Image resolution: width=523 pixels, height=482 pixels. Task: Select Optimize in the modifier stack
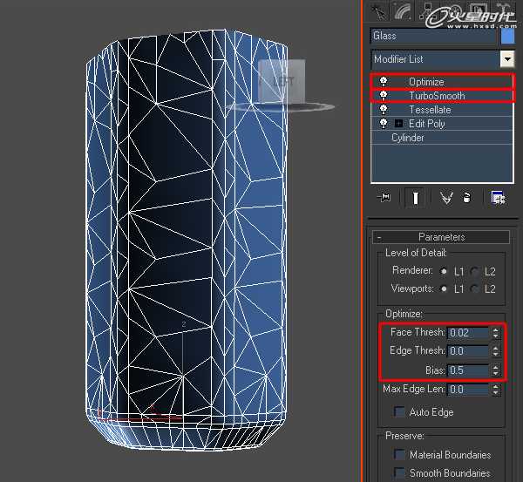(426, 82)
